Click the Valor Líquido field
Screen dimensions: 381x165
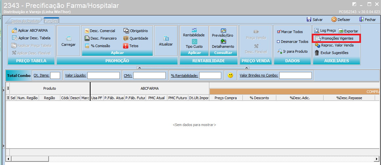103,75
